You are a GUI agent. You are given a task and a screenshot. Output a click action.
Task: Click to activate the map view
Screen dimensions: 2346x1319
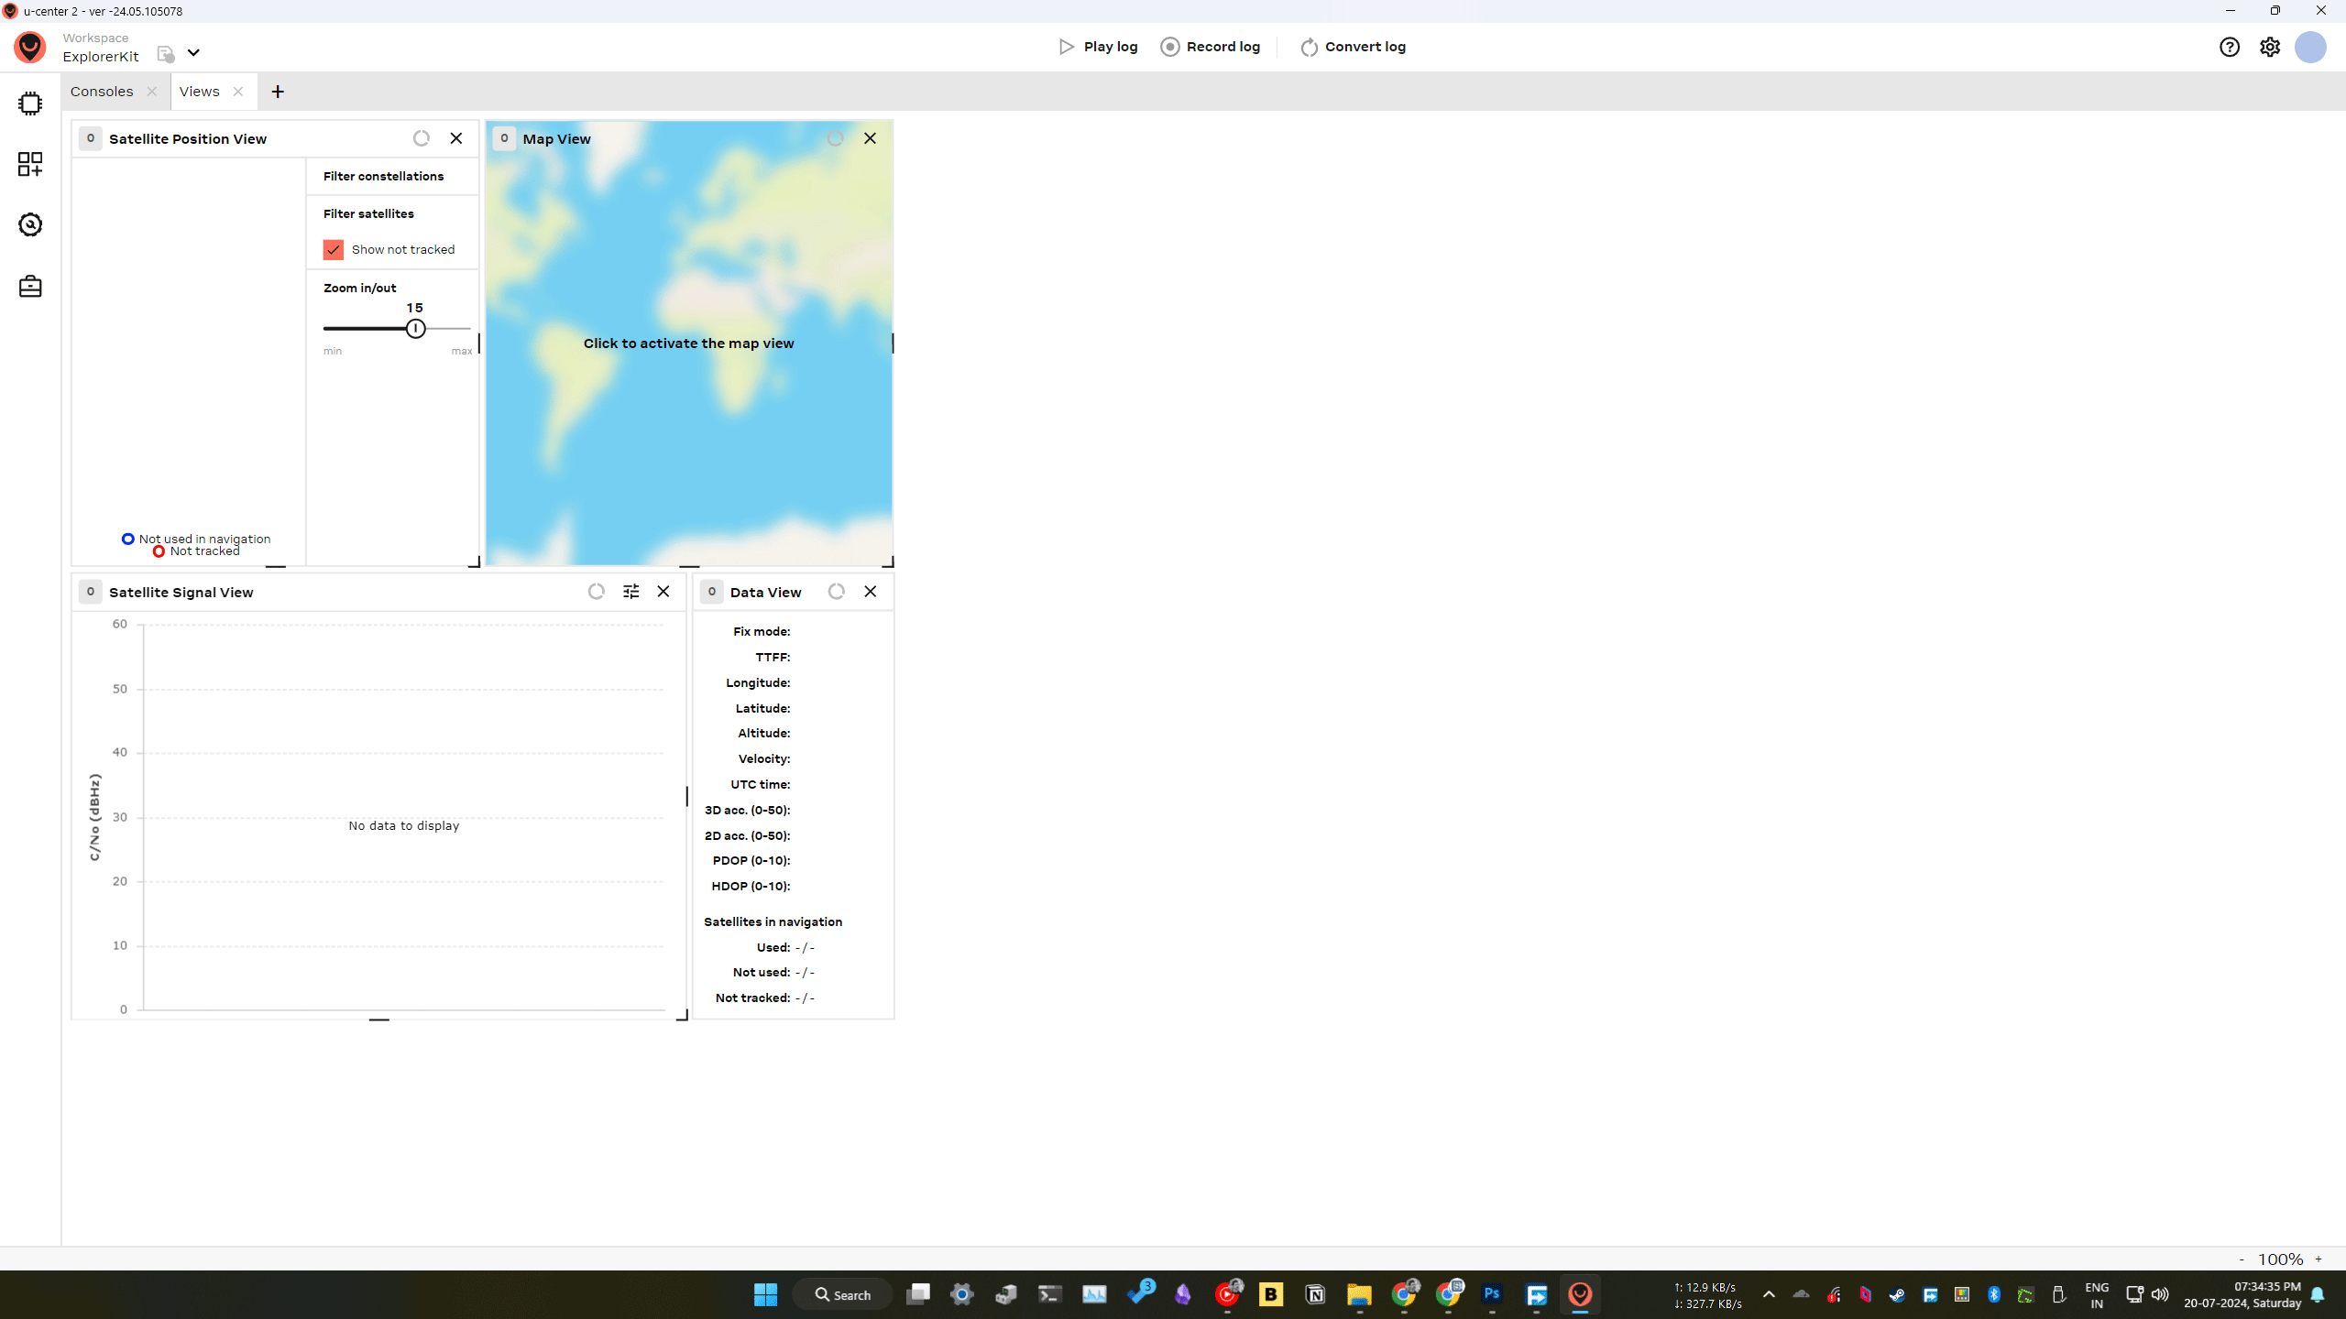point(689,343)
